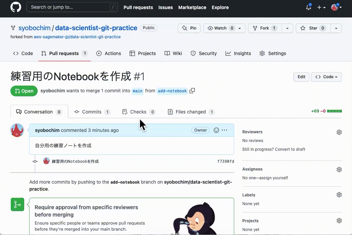This screenshot has height=235, width=352.
Task: Open the user avatar menu
Action: 336,7
